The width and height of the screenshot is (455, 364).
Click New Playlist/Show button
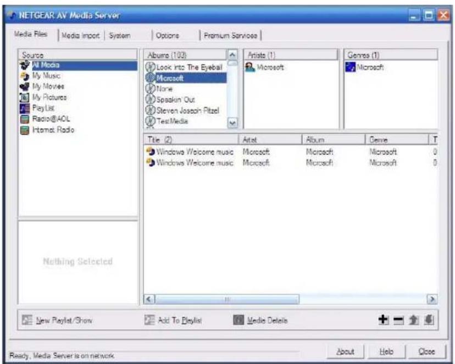57,320
